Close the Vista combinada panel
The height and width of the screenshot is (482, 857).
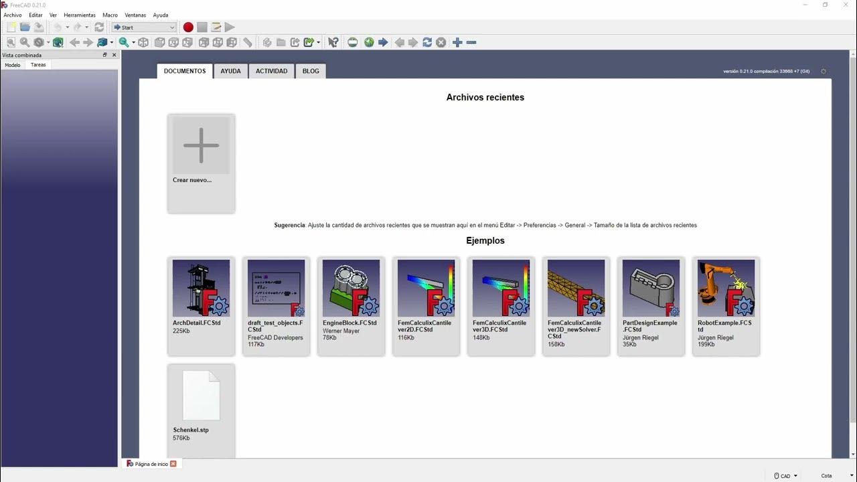click(114, 55)
